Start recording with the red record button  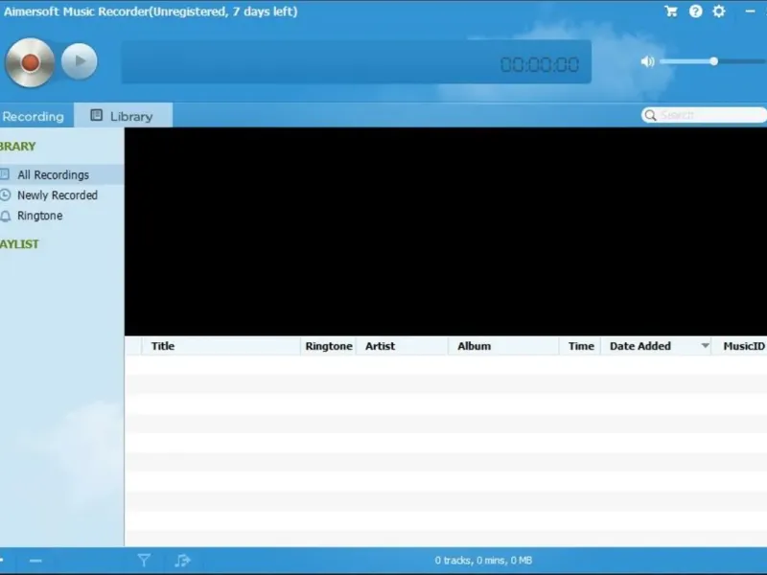pyautogui.click(x=30, y=62)
